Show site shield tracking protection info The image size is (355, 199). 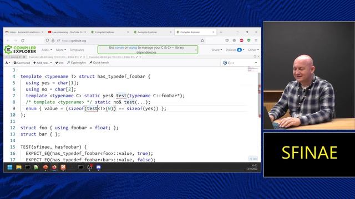point(47,40)
